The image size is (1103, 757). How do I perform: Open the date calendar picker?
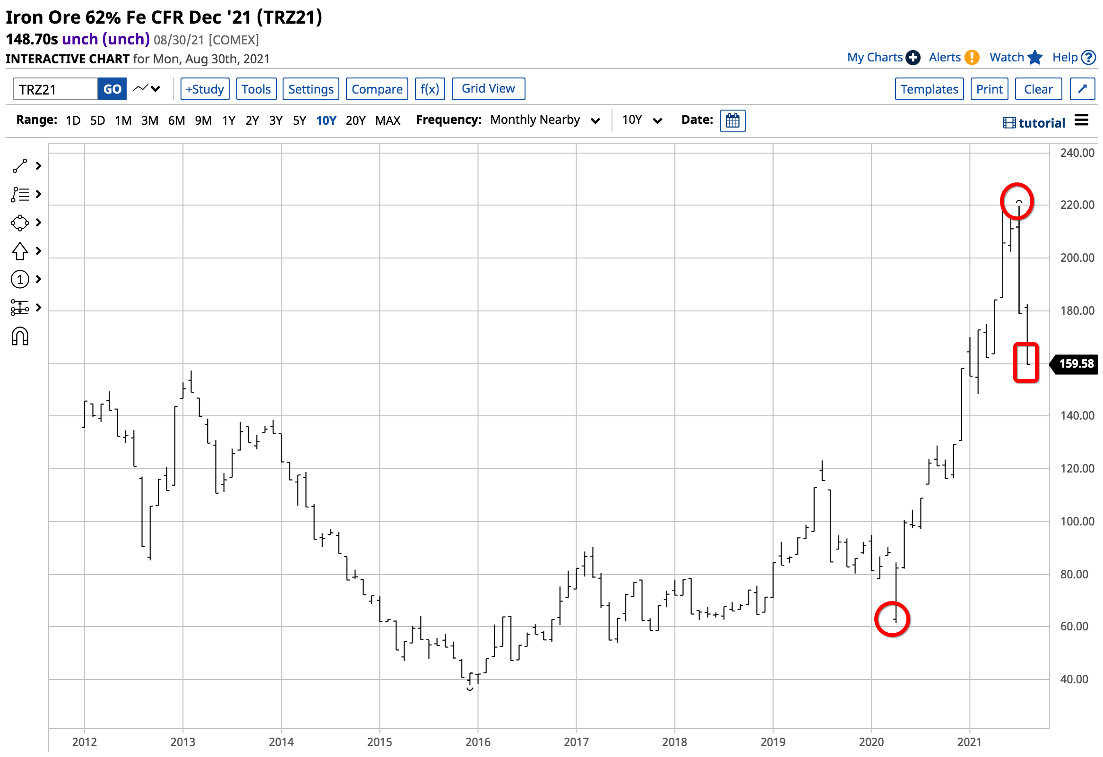pos(733,120)
